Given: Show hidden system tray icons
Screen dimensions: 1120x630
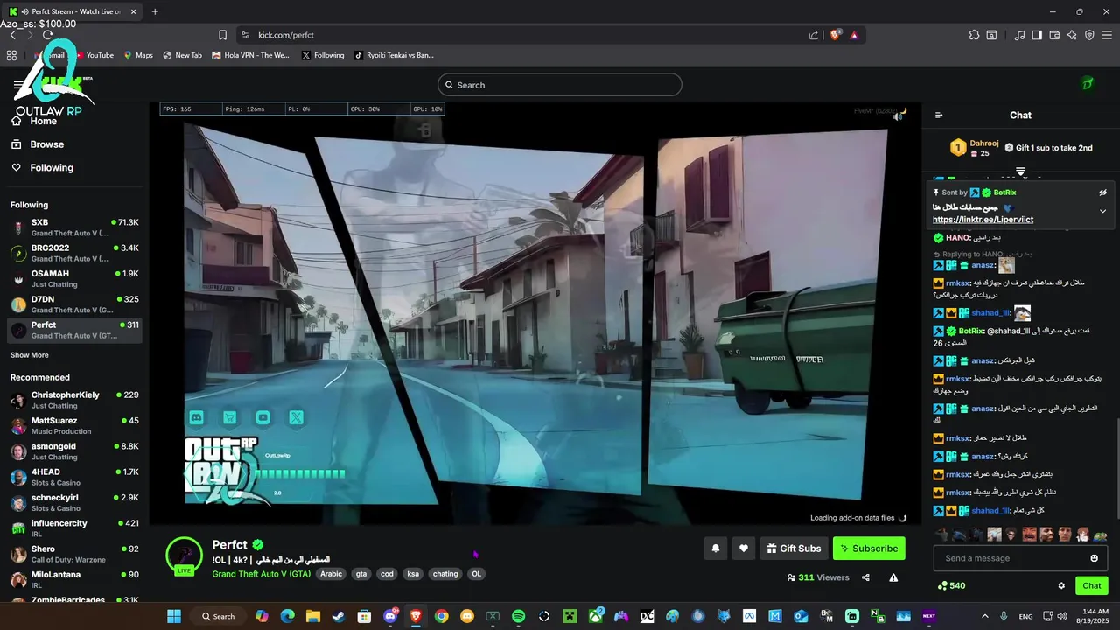Looking at the screenshot, I should pyautogui.click(x=984, y=616).
